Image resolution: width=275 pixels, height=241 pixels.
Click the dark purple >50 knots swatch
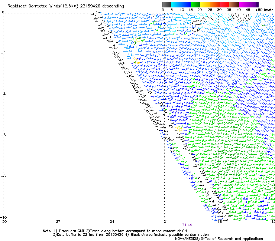pyautogui.click(x=258, y=4)
